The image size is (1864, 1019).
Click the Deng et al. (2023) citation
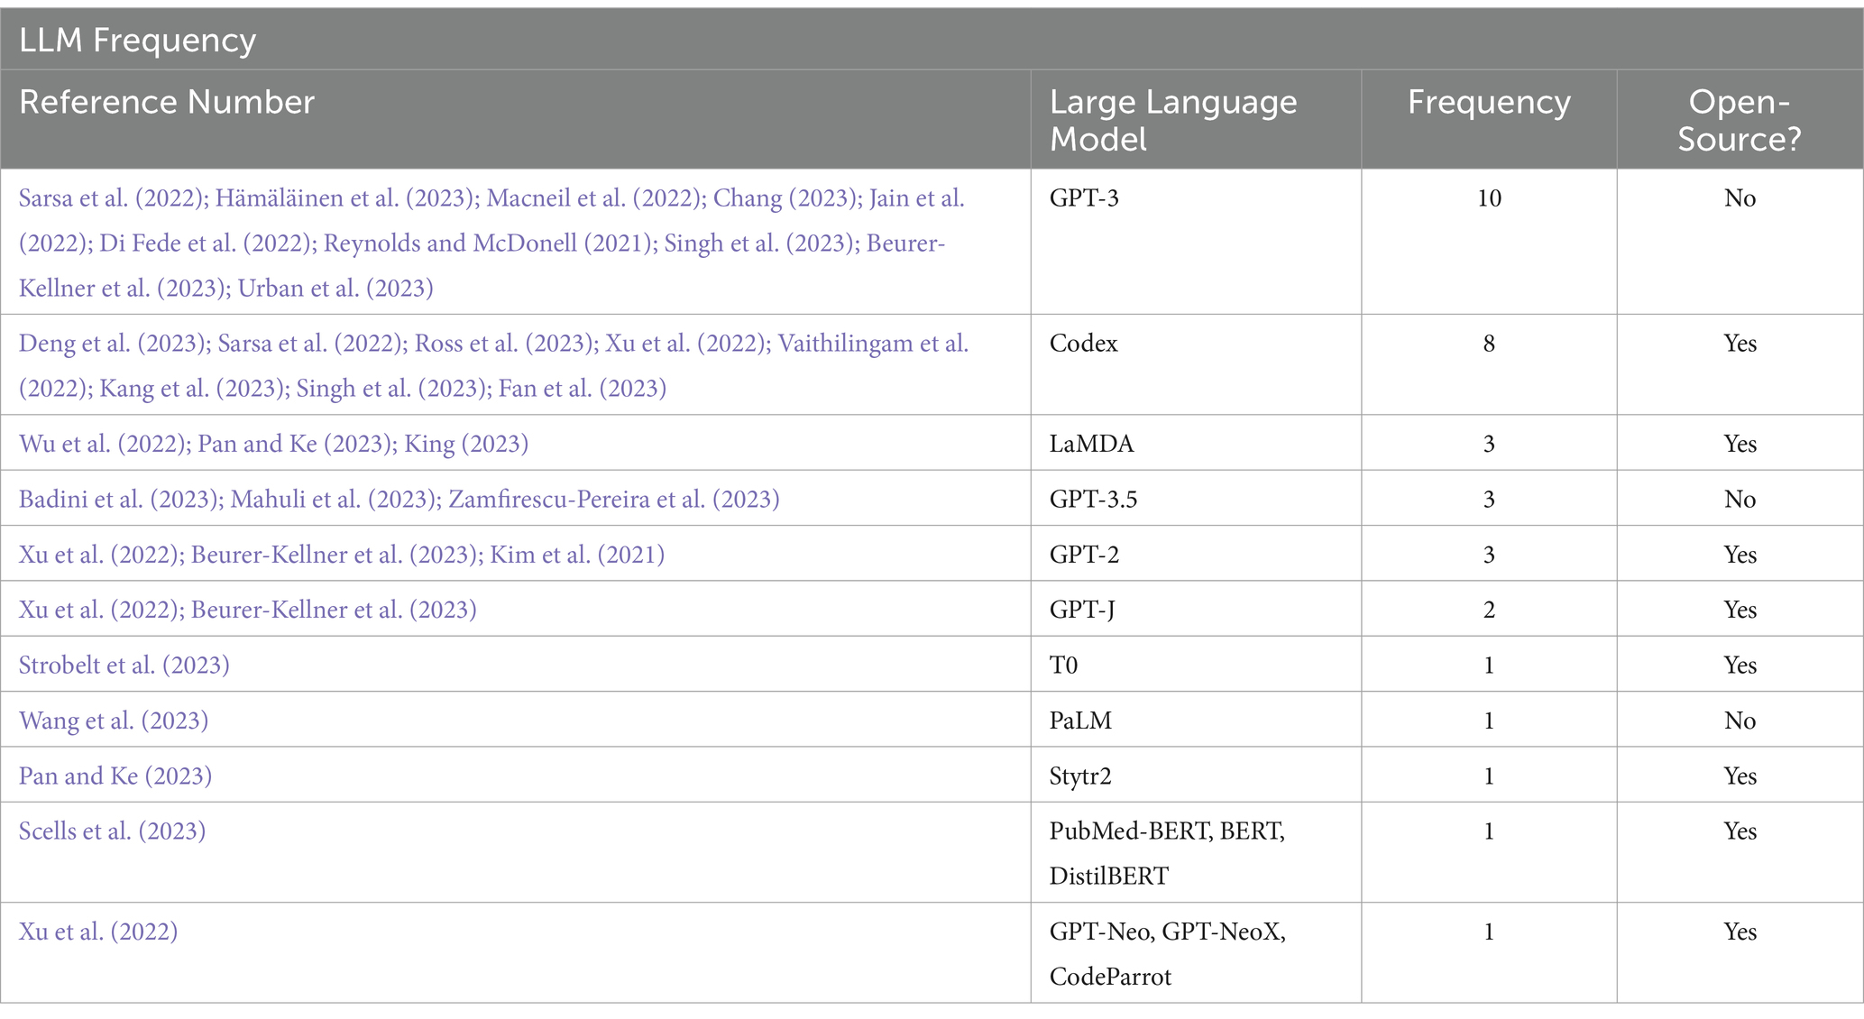tap(114, 344)
